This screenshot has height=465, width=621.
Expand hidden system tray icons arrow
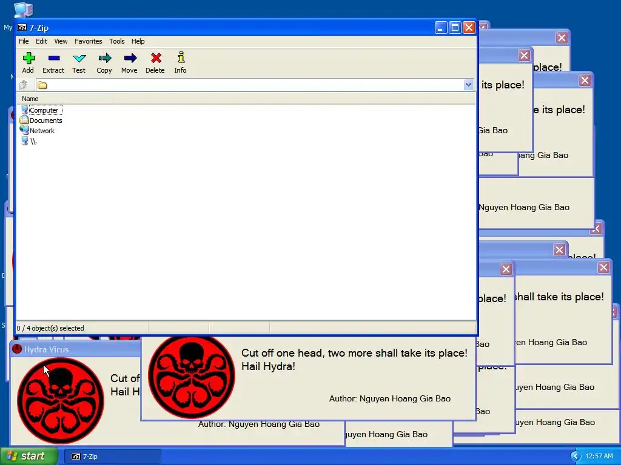pos(575,457)
